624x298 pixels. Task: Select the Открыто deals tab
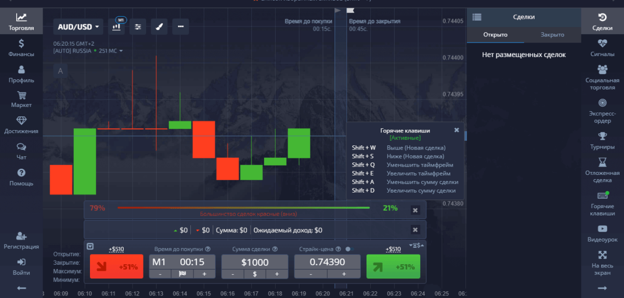(495, 35)
